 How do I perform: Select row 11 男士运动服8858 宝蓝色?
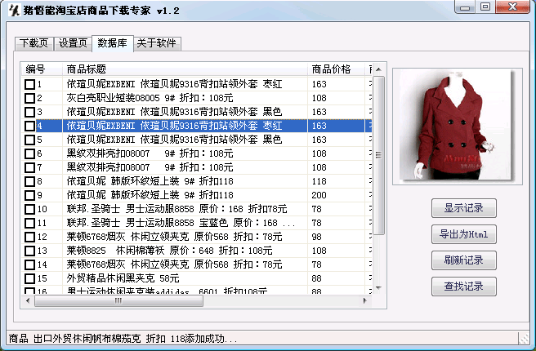(x=197, y=223)
